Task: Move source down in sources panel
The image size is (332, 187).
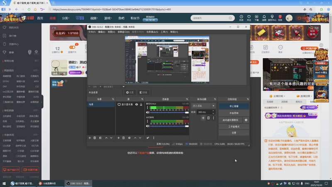Action: 140,138
